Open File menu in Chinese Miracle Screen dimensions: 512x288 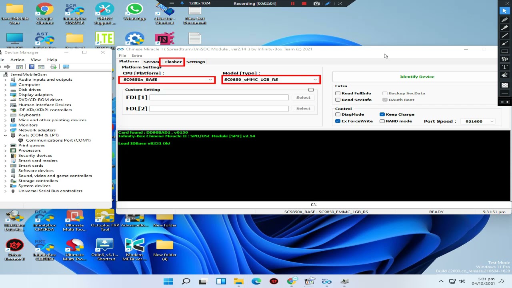point(122,56)
